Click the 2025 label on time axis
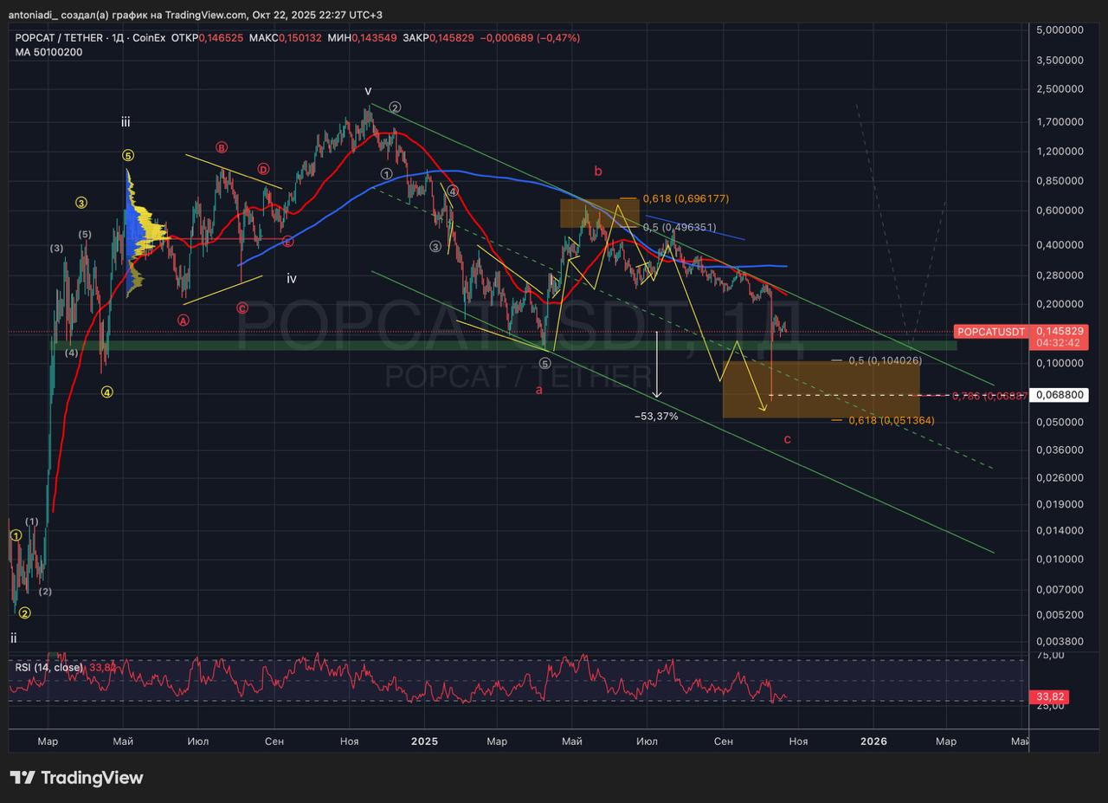Screen dimensions: 1108x803 pos(424,741)
